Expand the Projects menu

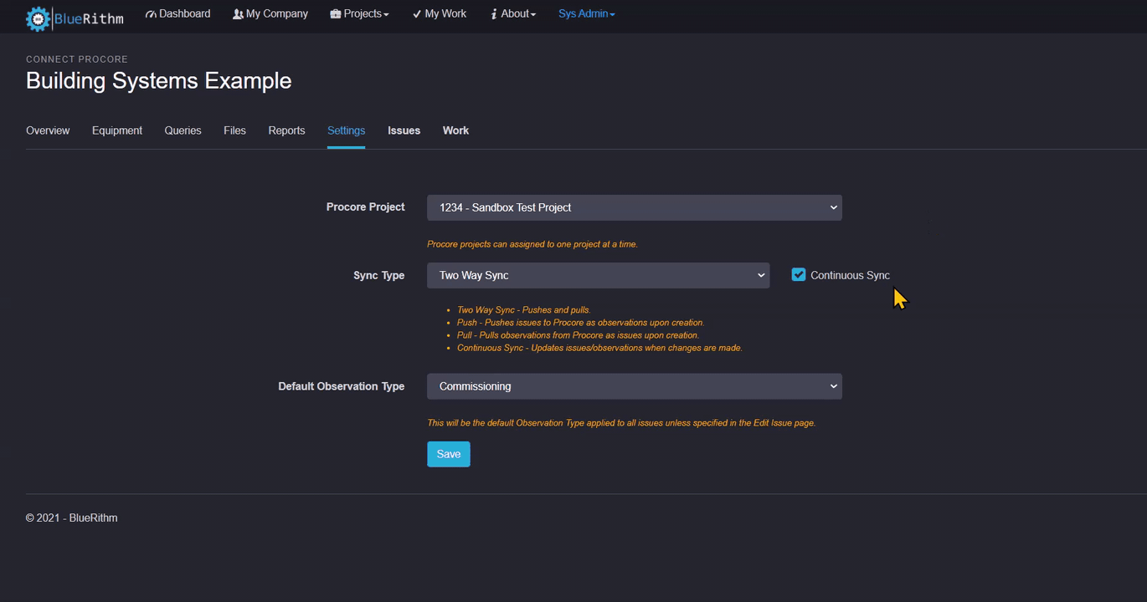(x=359, y=13)
